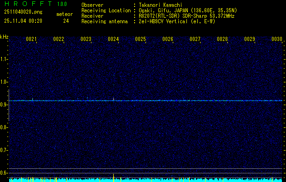Click the 'Observer' field label

[92, 5]
